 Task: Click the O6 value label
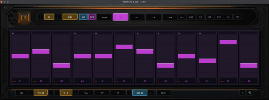(x=124, y=81)
